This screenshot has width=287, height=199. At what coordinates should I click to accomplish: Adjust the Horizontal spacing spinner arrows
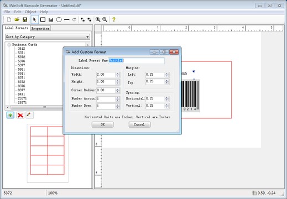coord(166,98)
